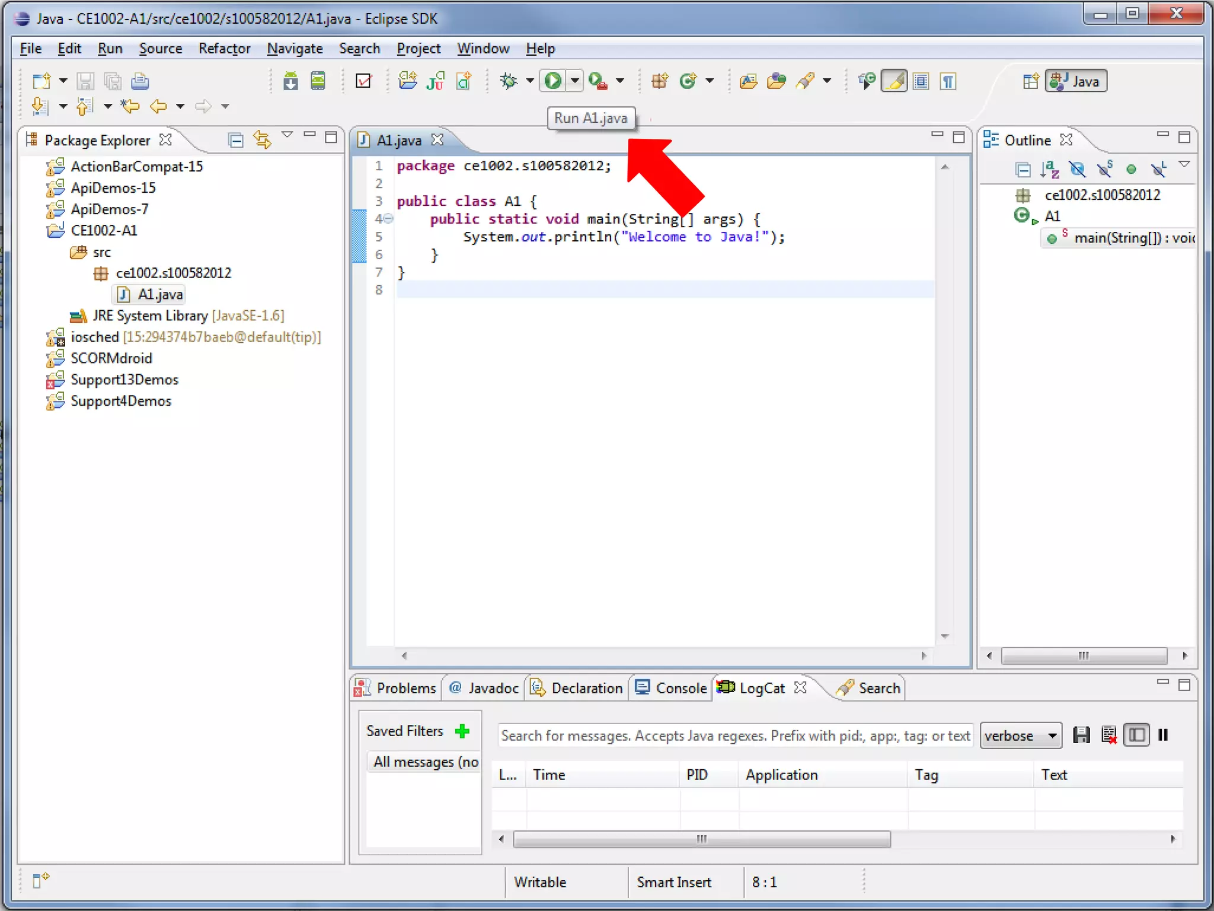Click the Java perspective button
The image size is (1214, 911).
click(x=1076, y=81)
